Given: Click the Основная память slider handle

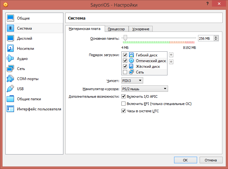Looking at the screenshot, I should click(125, 38).
